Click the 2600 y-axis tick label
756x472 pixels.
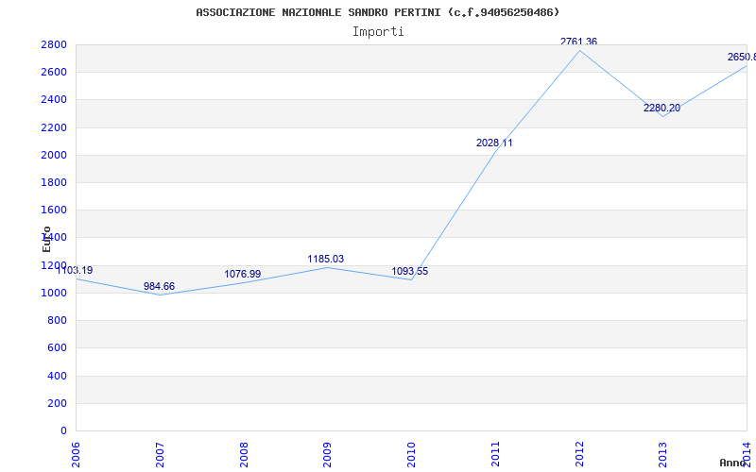click(54, 73)
